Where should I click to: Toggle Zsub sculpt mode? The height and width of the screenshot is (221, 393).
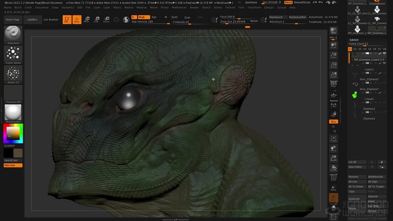tap(187, 17)
